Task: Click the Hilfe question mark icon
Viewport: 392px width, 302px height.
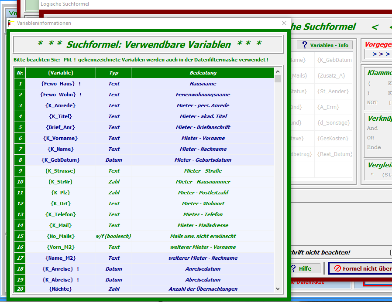Action: coord(294,268)
